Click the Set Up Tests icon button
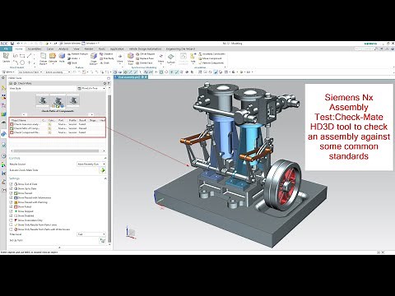The height and width of the screenshot is (296, 395). click(x=103, y=240)
